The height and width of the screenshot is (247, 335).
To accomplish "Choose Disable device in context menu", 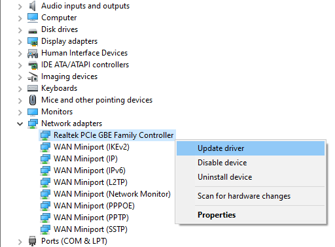I will (x=251, y=163).
